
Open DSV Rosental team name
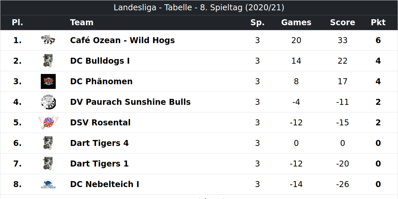[x=100, y=123]
